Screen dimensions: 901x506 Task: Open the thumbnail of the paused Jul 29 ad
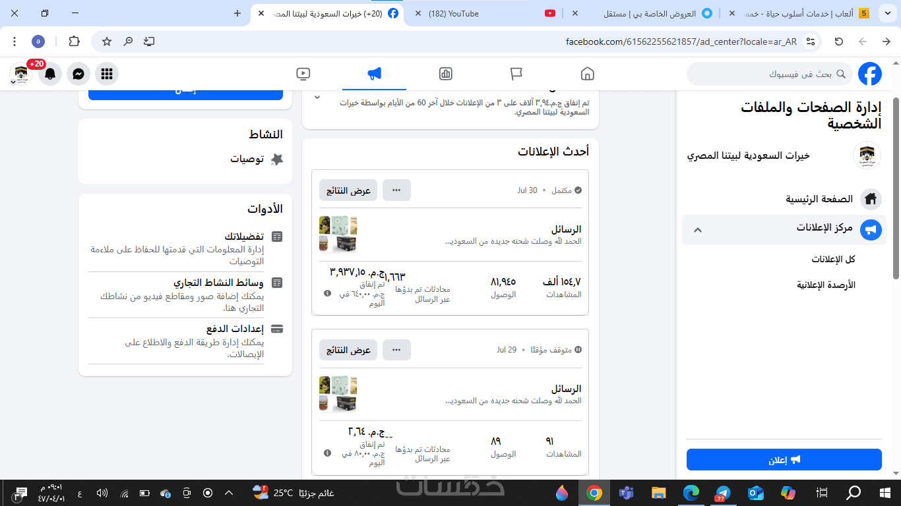coord(338,394)
